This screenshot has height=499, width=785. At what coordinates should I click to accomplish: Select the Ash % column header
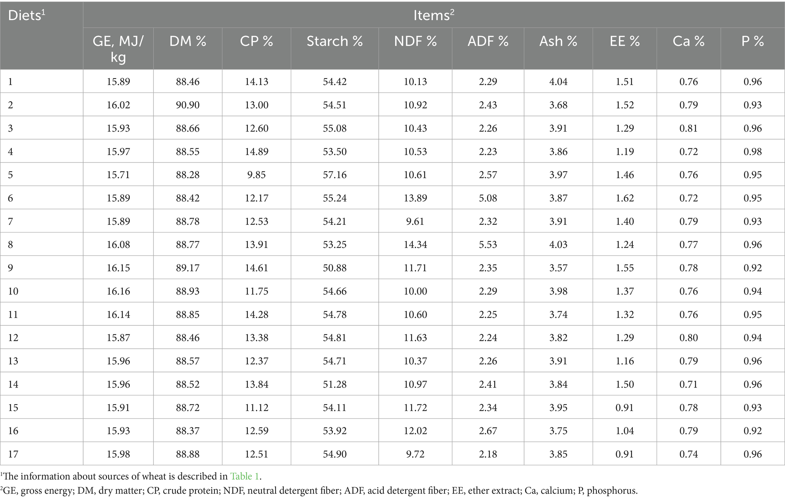point(558,41)
